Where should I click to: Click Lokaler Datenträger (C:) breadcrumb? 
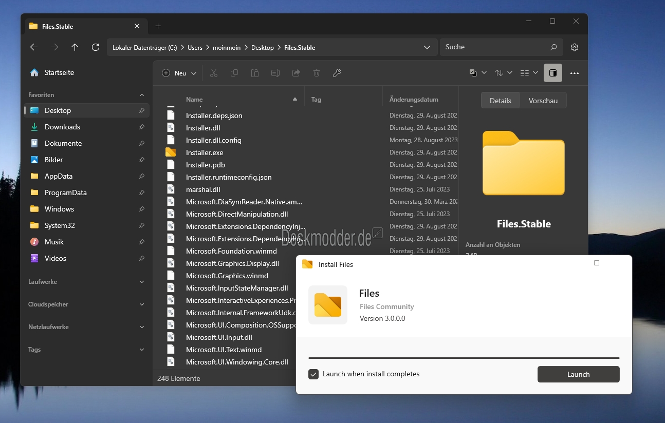coord(145,47)
